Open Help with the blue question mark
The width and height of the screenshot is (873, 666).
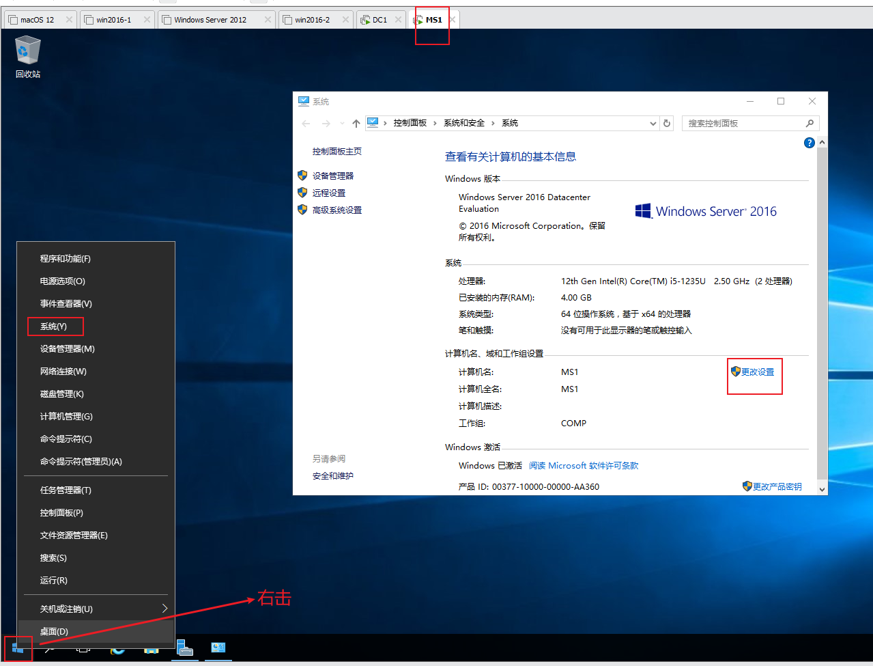809,143
